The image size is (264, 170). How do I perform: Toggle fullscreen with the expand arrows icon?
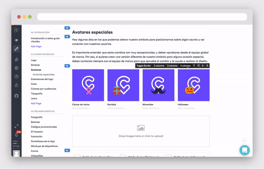(17, 126)
